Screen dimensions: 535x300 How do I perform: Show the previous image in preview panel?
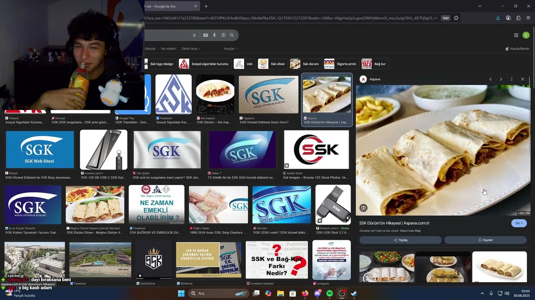(490, 79)
